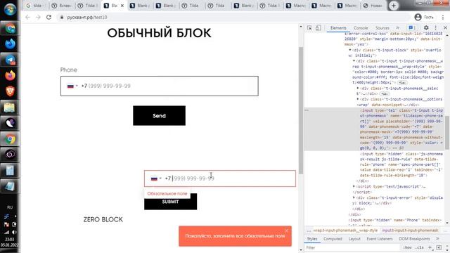
Task: Expand the t-input-phonemask__options-wrap div node
Action: coord(358,99)
